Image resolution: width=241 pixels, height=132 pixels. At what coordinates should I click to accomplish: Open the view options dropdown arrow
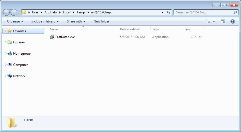click(214, 21)
